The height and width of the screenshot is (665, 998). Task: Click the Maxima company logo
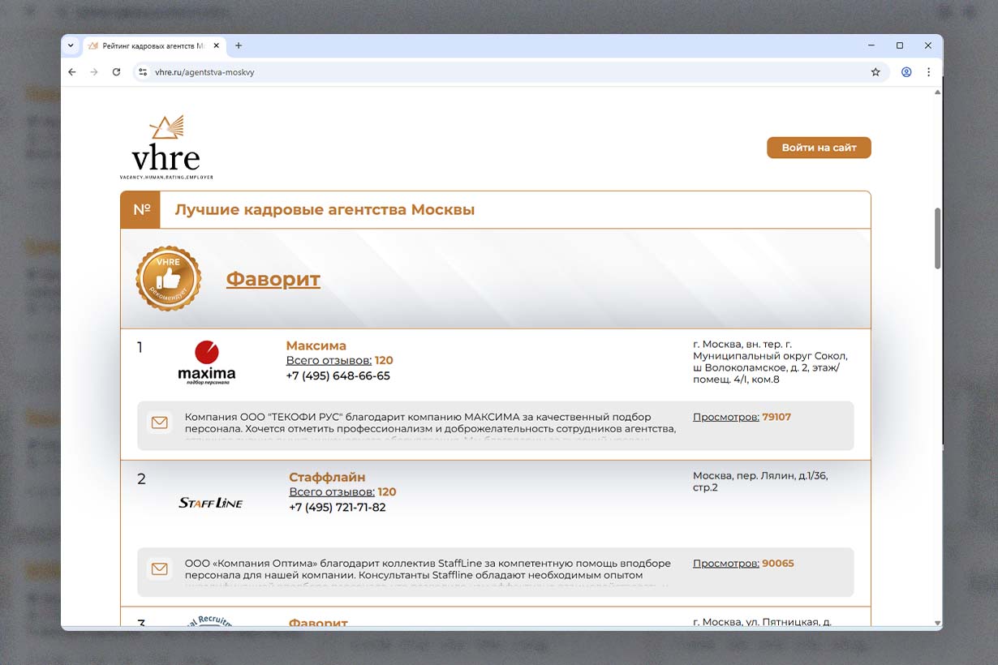pyautogui.click(x=206, y=362)
